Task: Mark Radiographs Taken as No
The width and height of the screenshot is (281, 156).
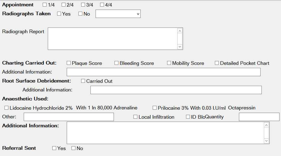Action: pyautogui.click(x=81, y=14)
